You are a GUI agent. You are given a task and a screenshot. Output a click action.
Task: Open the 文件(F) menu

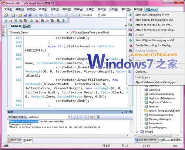[8, 9]
